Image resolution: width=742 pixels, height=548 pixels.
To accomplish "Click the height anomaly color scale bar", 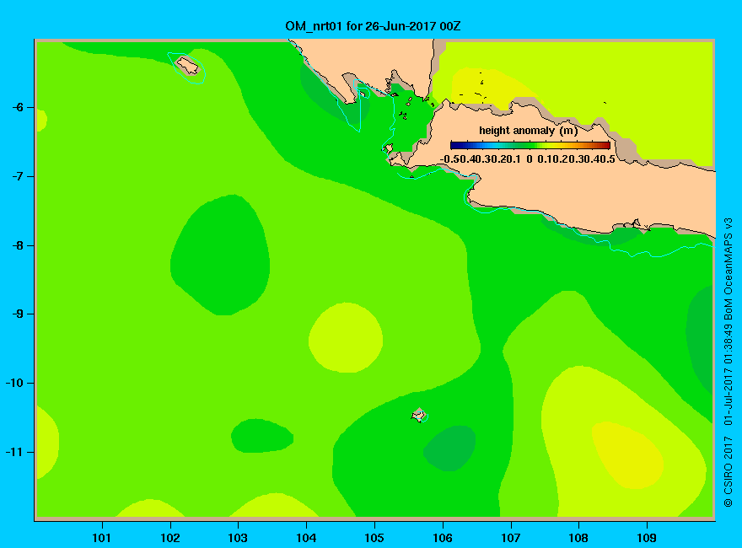I will [x=530, y=145].
